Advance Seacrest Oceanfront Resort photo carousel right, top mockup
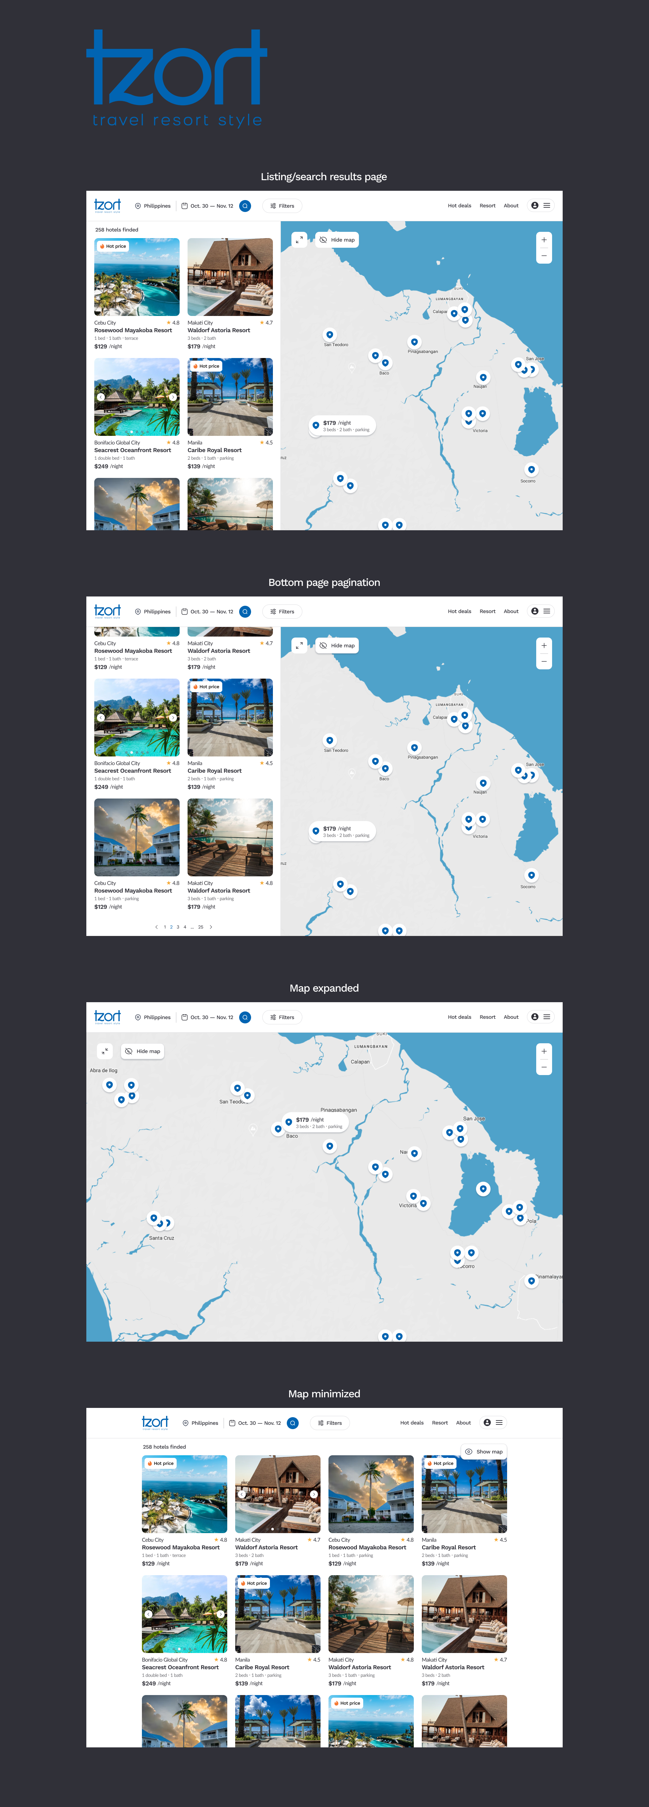649x1807 pixels. tap(172, 397)
